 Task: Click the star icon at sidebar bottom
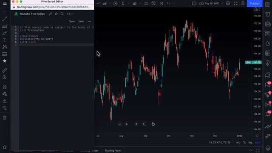[x=5, y=147]
